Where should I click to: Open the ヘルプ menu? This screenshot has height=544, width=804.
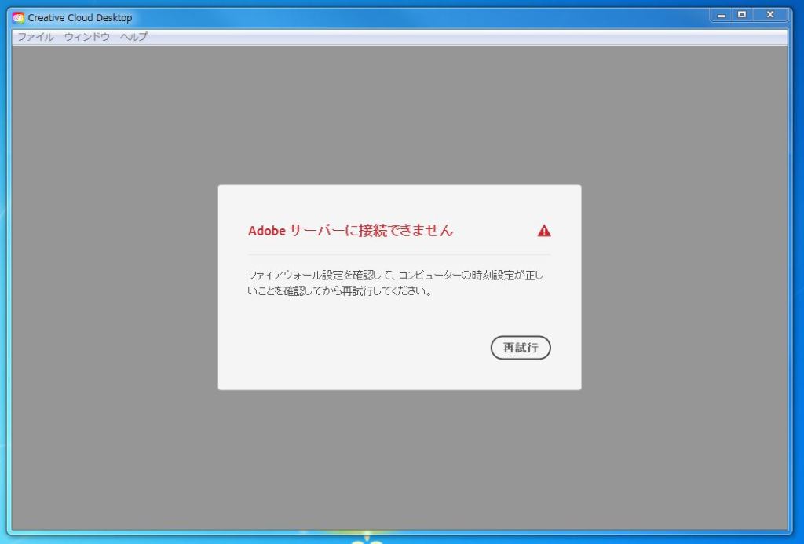click(133, 37)
